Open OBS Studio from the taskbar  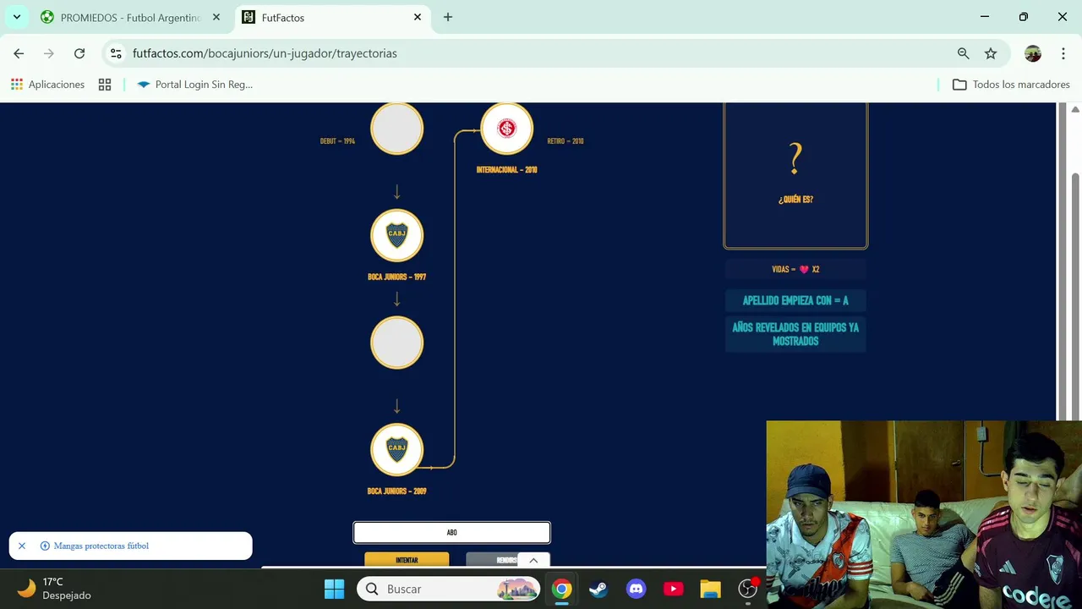click(x=748, y=589)
